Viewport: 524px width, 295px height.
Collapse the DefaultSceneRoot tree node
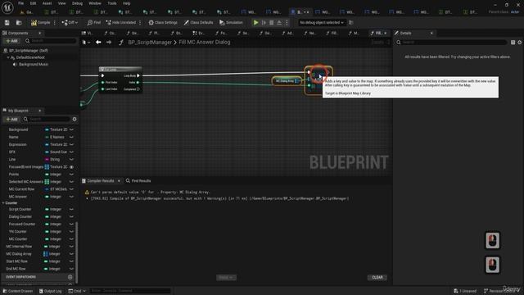tap(8, 57)
